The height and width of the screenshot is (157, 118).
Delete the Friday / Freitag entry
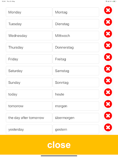(108, 57)
